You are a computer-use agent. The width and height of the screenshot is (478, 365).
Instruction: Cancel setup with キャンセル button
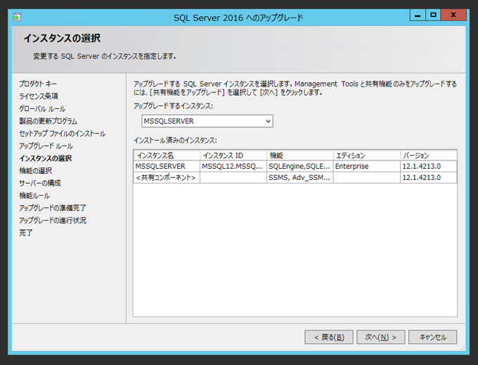[x=432, y=337]
